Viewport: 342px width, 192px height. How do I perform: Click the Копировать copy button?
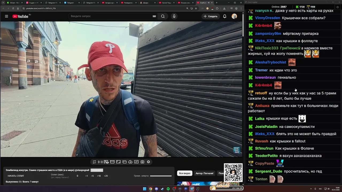[x=97, y=170]
